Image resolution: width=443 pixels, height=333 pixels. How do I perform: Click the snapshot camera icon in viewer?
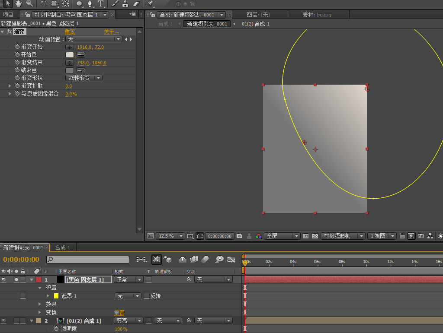pyautogui.click(x=239, y=236)
